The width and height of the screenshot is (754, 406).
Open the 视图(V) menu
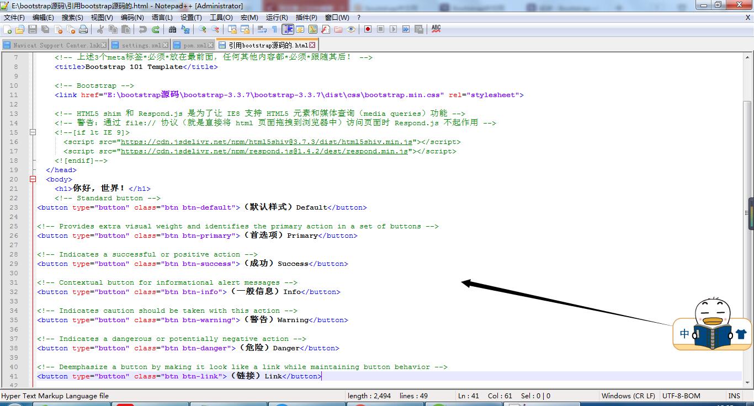[102, 18]
